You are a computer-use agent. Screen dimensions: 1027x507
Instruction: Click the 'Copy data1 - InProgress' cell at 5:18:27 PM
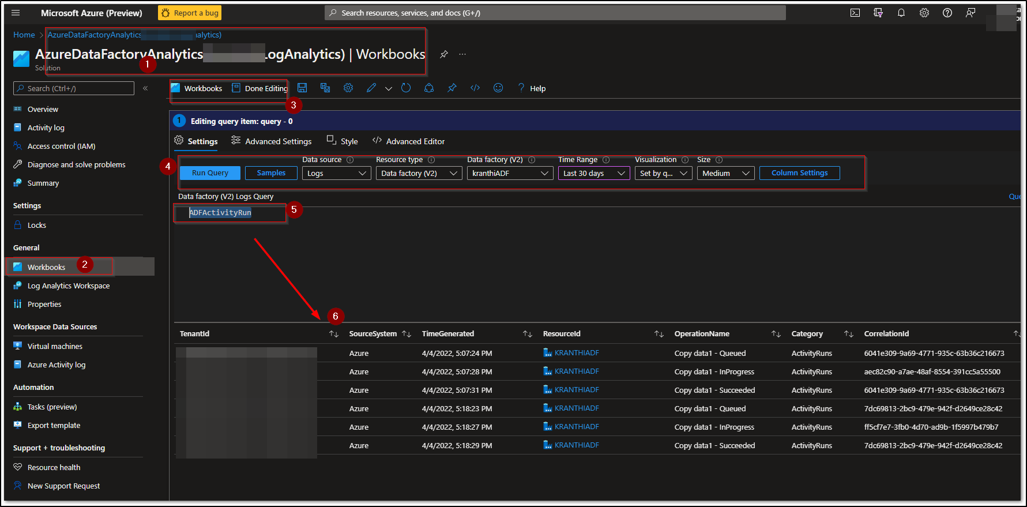[714, 427]
